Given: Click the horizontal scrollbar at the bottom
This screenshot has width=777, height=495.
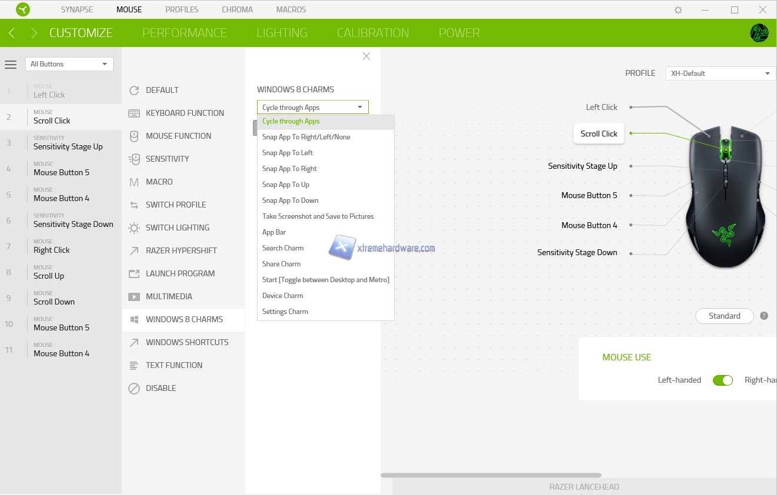Looking at the screenshot, I should pyautogui.click(x=491, y=475).
